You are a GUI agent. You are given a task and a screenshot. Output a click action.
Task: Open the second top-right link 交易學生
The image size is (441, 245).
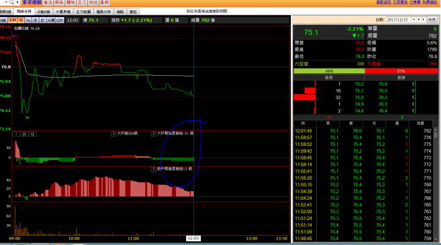(x=400, y=2)
